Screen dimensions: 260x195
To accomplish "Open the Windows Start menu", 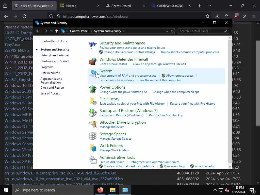I will coord(6,190).
